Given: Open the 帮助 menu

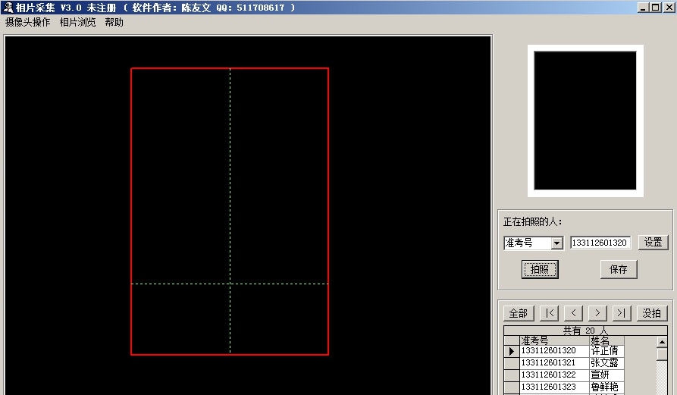Looking at the screenshot, I should click(114, 22).
